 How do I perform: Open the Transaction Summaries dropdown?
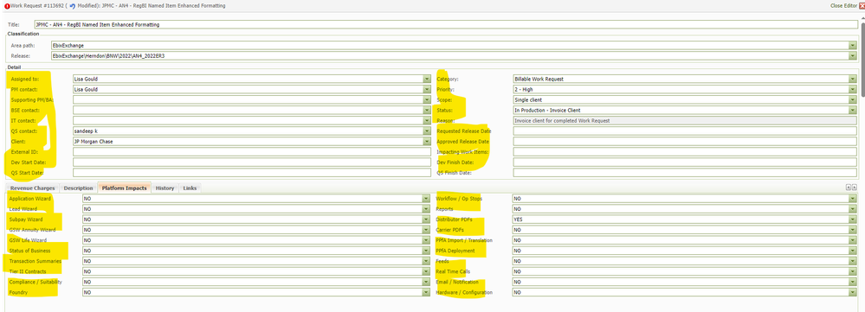pyautogui.click(x=426, y=261)
